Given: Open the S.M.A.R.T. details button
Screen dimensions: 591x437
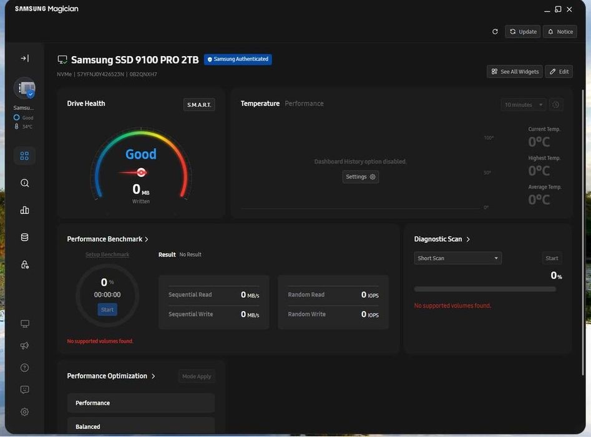Looking at the screenshot, I should pyautogui.click(x=199, y=104).
